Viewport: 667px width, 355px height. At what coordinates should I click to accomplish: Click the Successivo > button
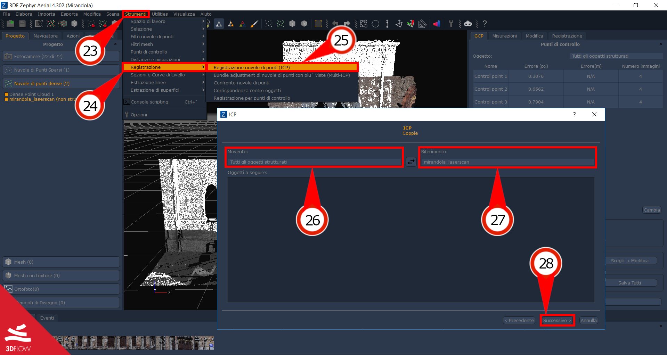click(557, 320)
